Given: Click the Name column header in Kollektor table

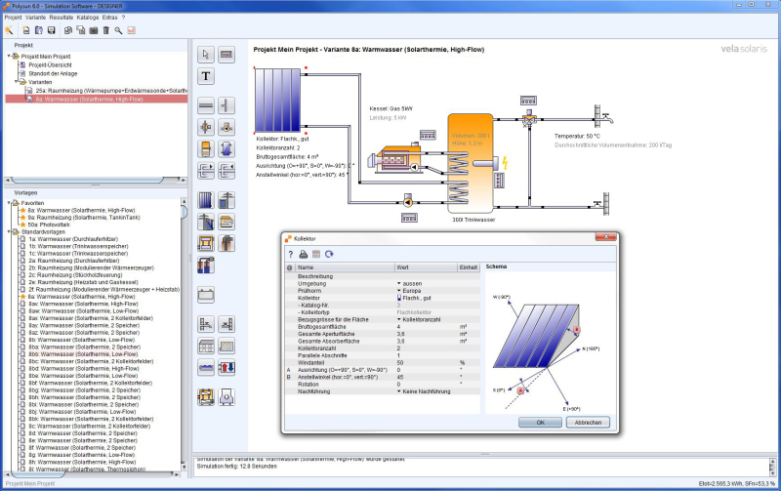Looking at the screenshot, I should tap(345, 267).
